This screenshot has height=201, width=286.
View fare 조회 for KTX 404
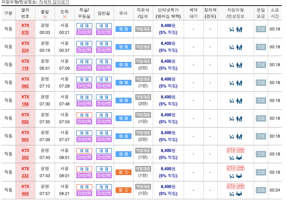(x=261, y=190)
